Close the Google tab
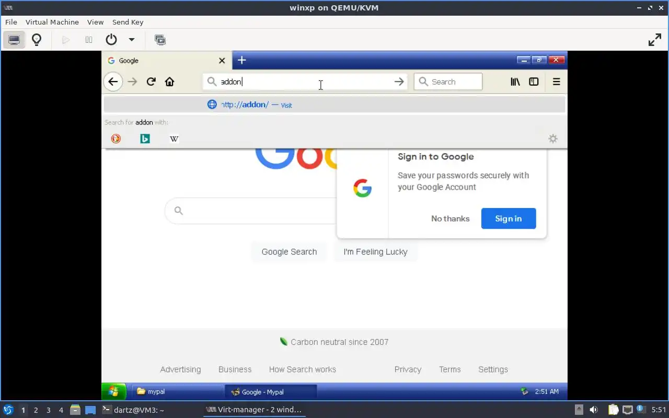Screen dimensions: 669x418 tap(222, 61)
